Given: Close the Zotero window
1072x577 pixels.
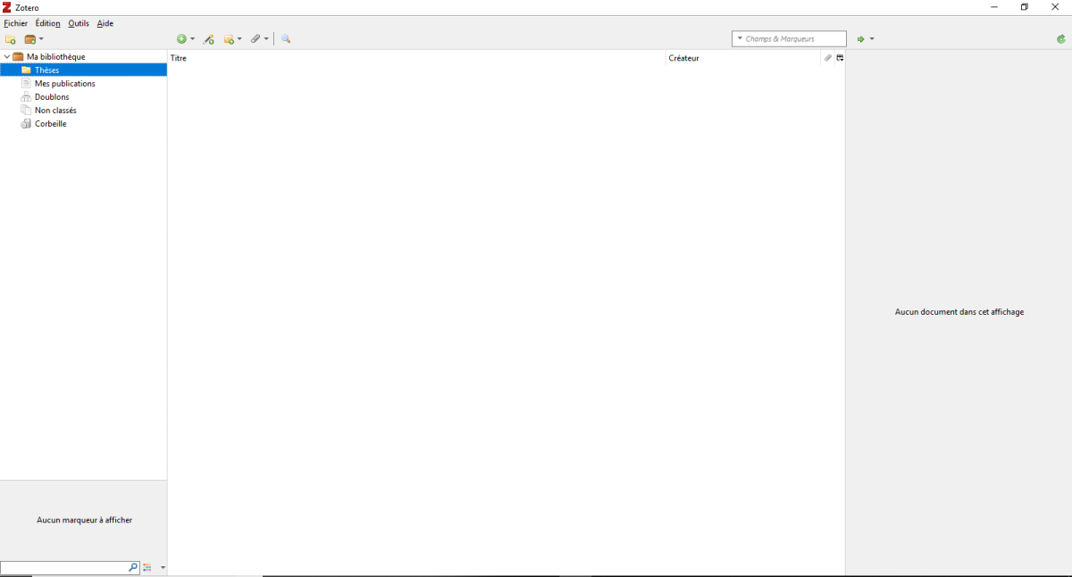Looking at the screenshot, I should pyautogui.click(x=1055, y=7).
